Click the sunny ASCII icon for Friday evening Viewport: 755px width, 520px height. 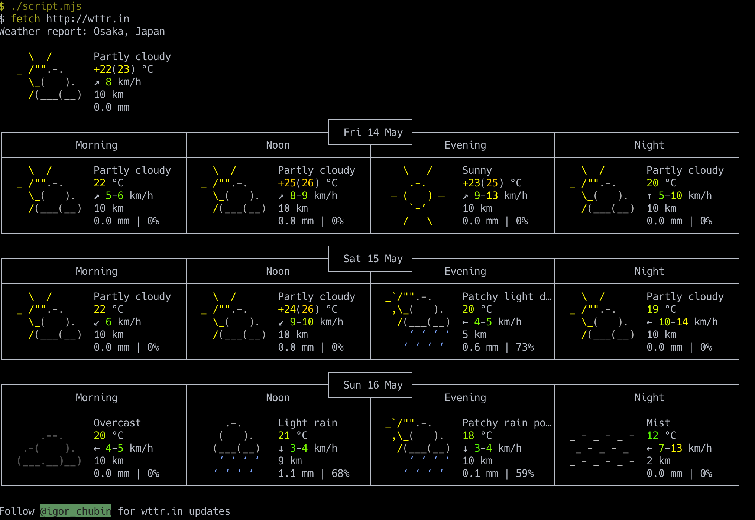418,195
